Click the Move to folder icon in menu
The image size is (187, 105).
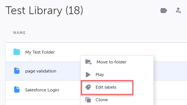tap(88, 62)
